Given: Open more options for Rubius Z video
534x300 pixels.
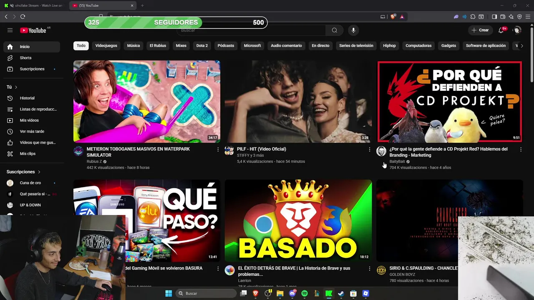Looking at the screenshot, I should click(x=218, y=149).
